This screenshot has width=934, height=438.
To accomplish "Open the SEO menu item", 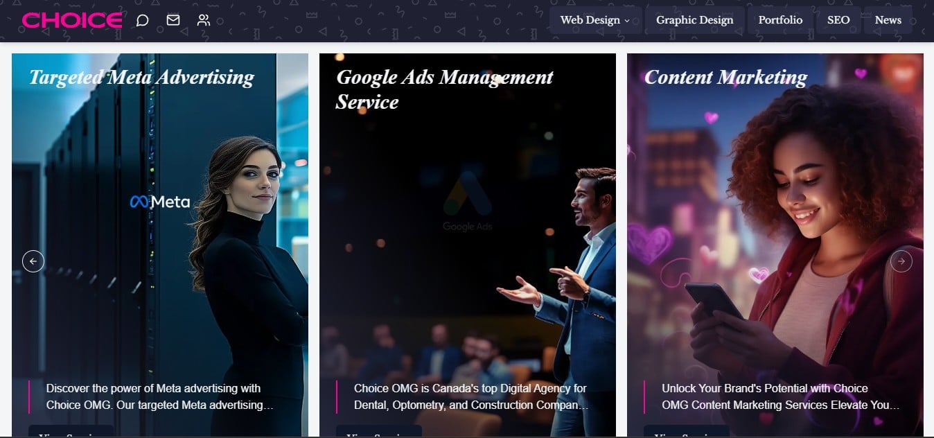I will point(838,20).
